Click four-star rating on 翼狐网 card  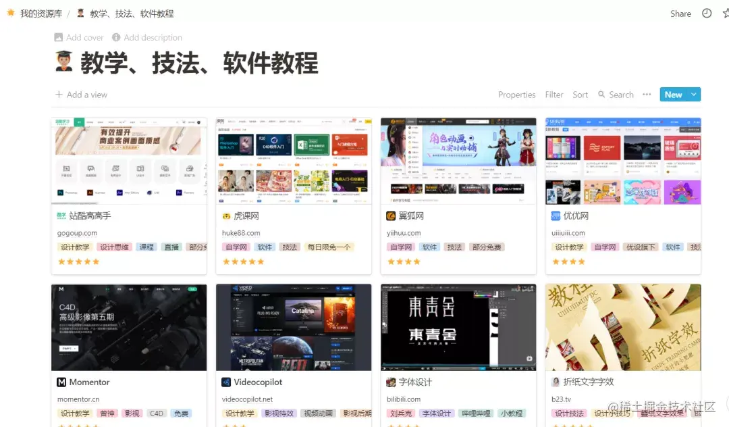[404, 262]
